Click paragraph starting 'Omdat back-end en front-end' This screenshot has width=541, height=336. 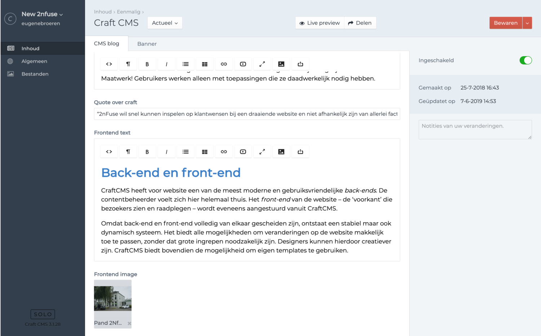coord(246,237)
